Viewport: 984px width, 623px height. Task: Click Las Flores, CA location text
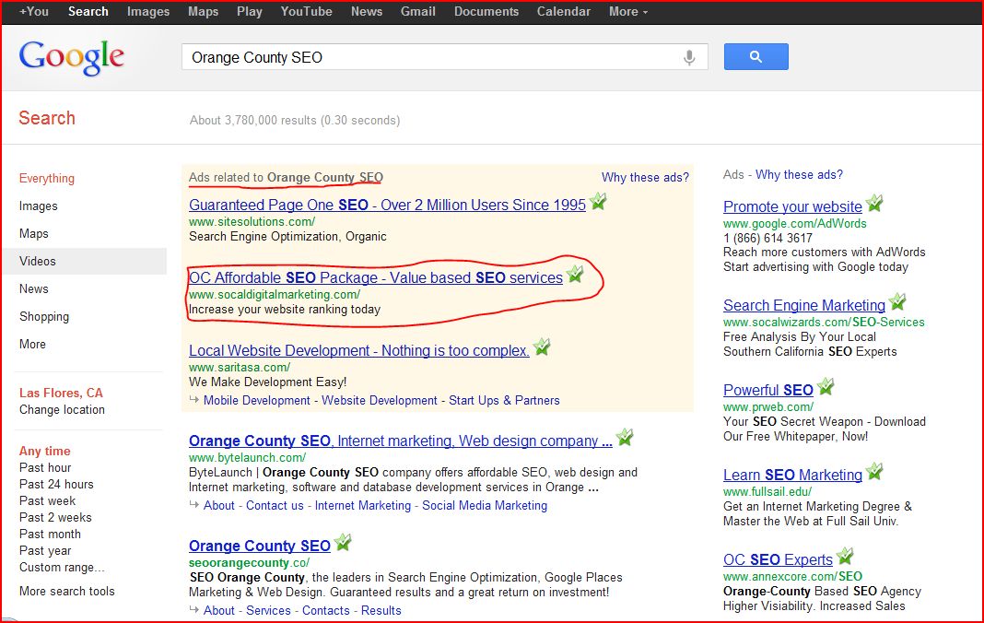(61, 394)
